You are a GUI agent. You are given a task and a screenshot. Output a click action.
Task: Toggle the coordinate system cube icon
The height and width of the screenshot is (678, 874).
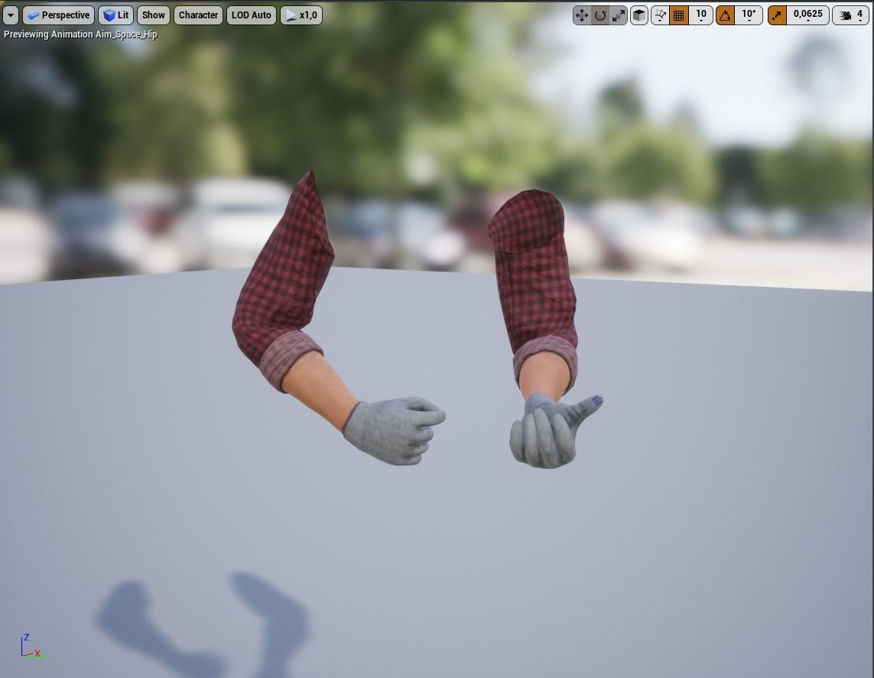click(638, 15)
